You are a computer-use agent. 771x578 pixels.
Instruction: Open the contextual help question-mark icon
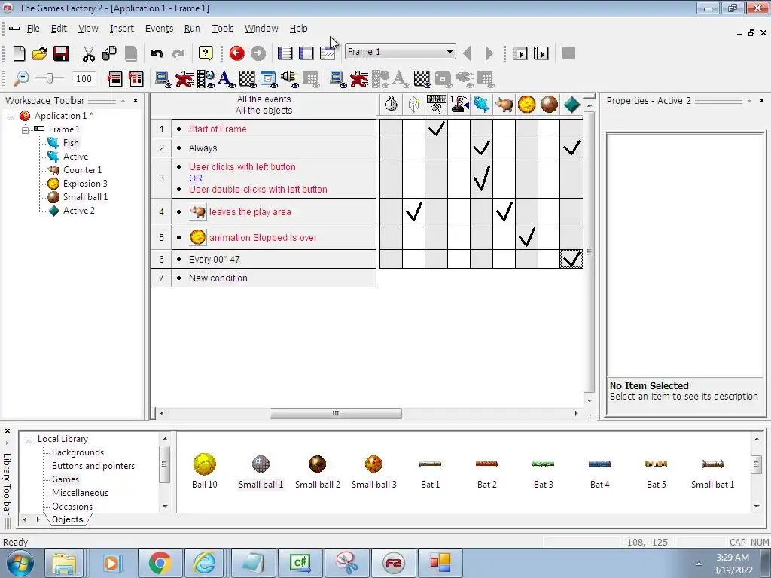pyautogui.click(x=206, y=53)
